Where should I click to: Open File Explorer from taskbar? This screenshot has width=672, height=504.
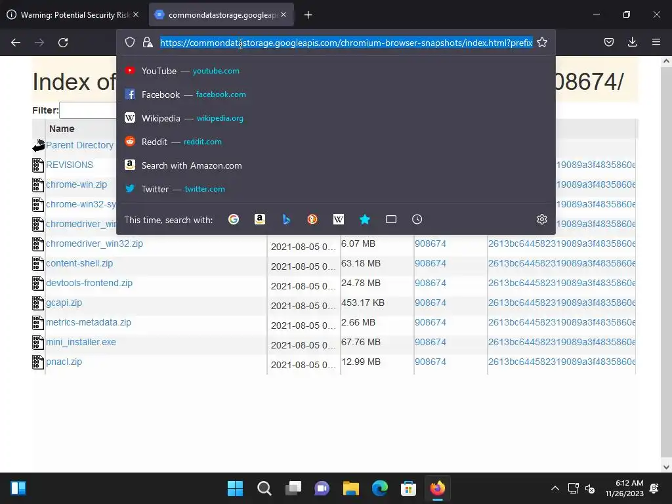tap(350, 488)
